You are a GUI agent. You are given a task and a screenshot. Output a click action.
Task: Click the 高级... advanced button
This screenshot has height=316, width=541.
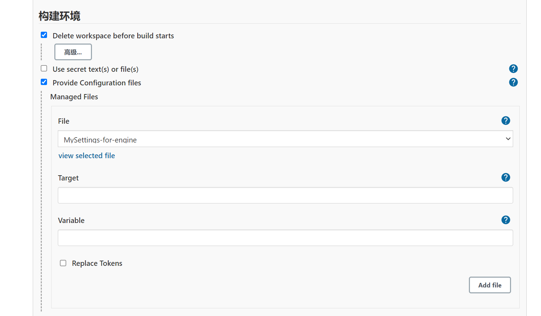[x=73, y=52]
